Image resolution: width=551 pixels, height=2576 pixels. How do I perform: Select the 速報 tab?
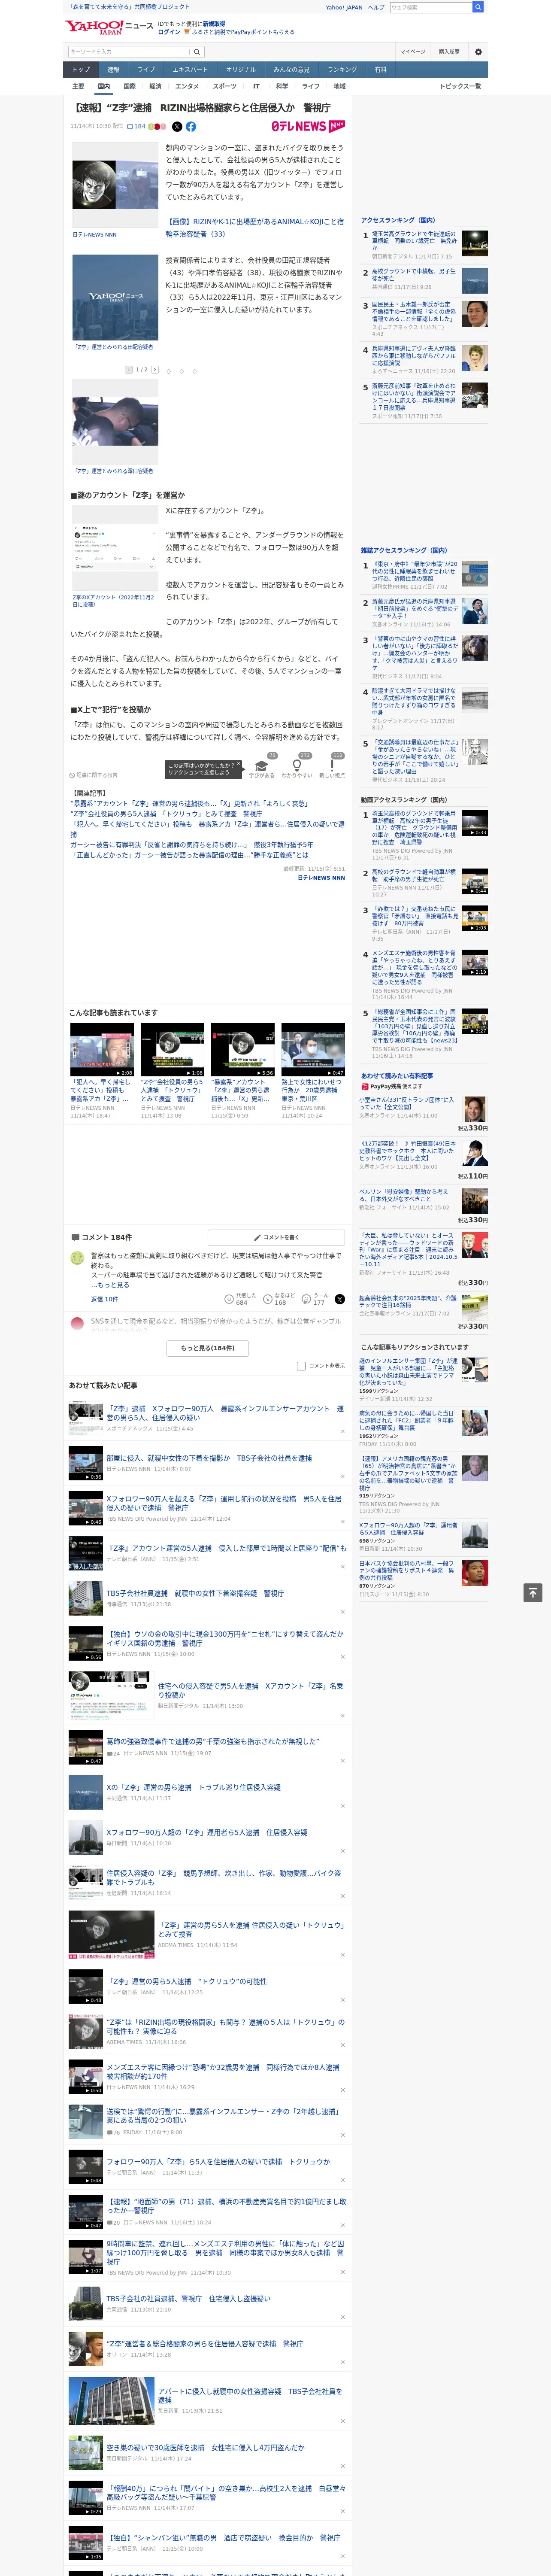coord(113,70)
